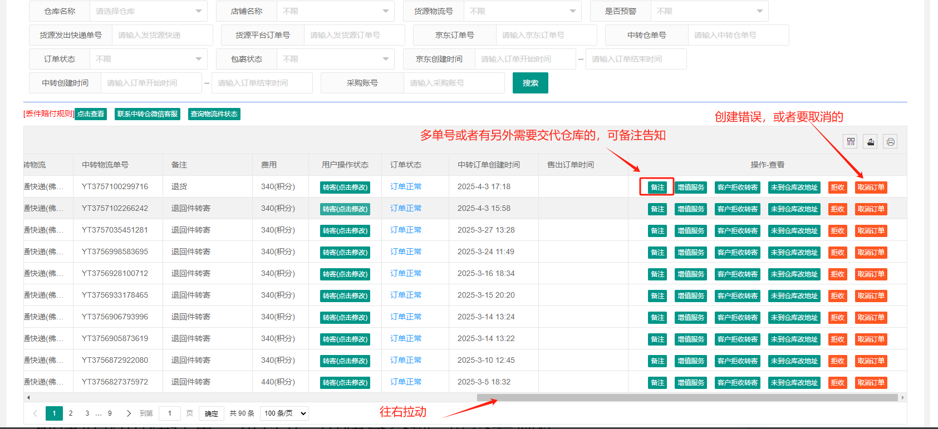
Task: Click the 搜索 search button
Action: click(531, 83)
